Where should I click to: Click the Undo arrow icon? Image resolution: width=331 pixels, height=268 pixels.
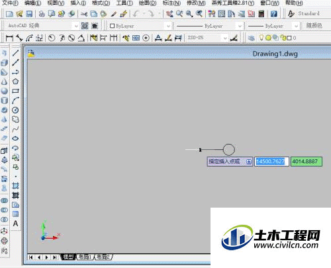[x=136, y=14]
